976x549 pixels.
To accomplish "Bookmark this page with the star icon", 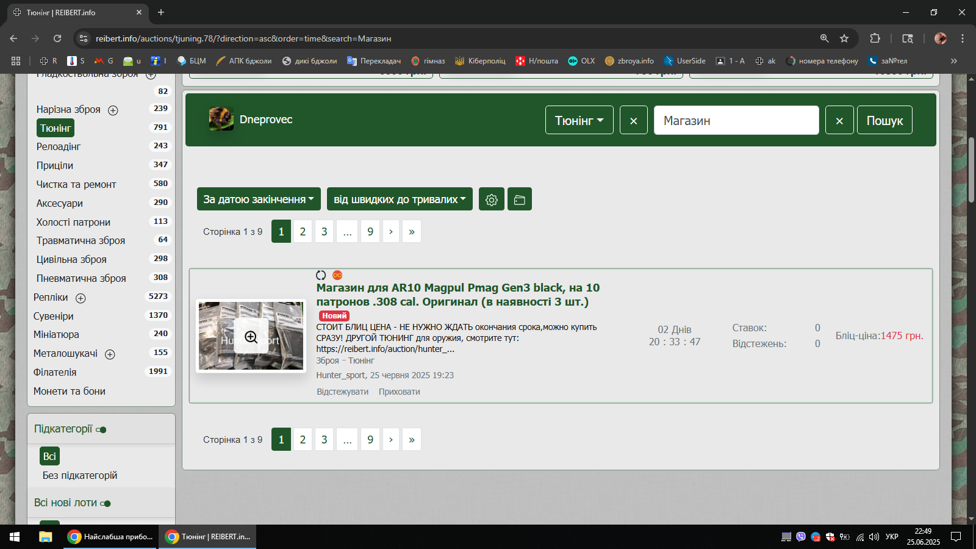I will point(844,38).
